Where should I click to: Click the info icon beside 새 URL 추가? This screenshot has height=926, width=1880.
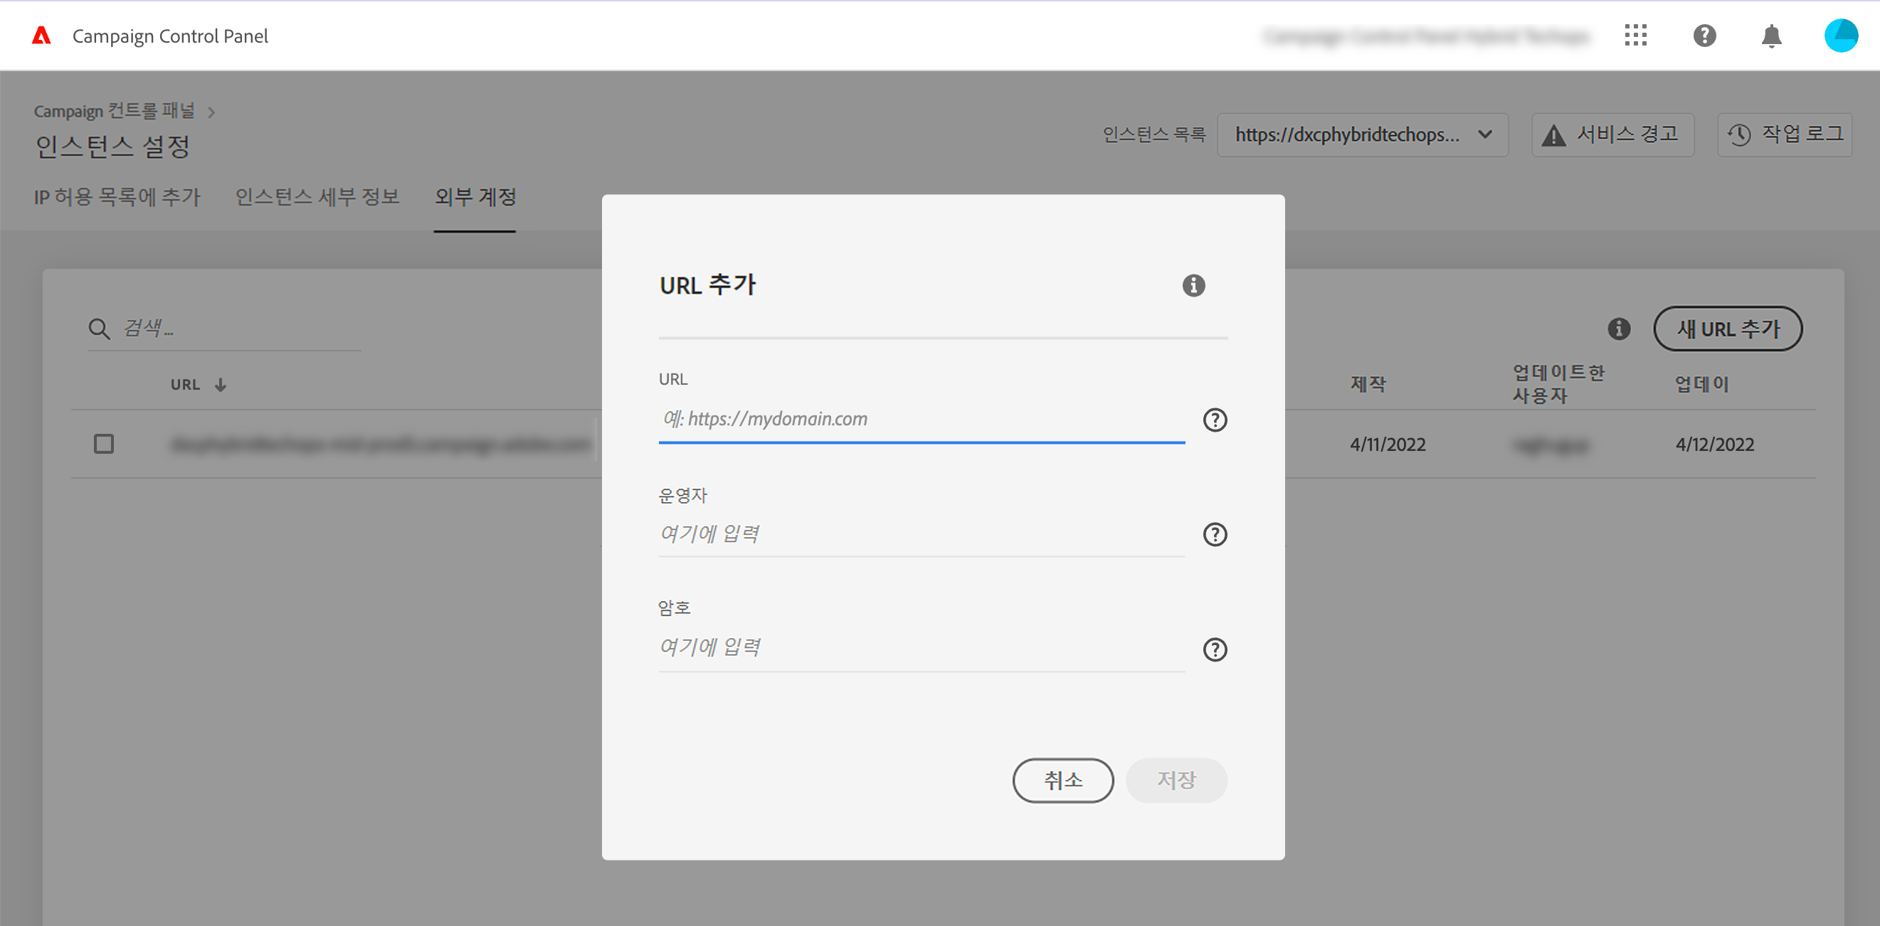1619,329
